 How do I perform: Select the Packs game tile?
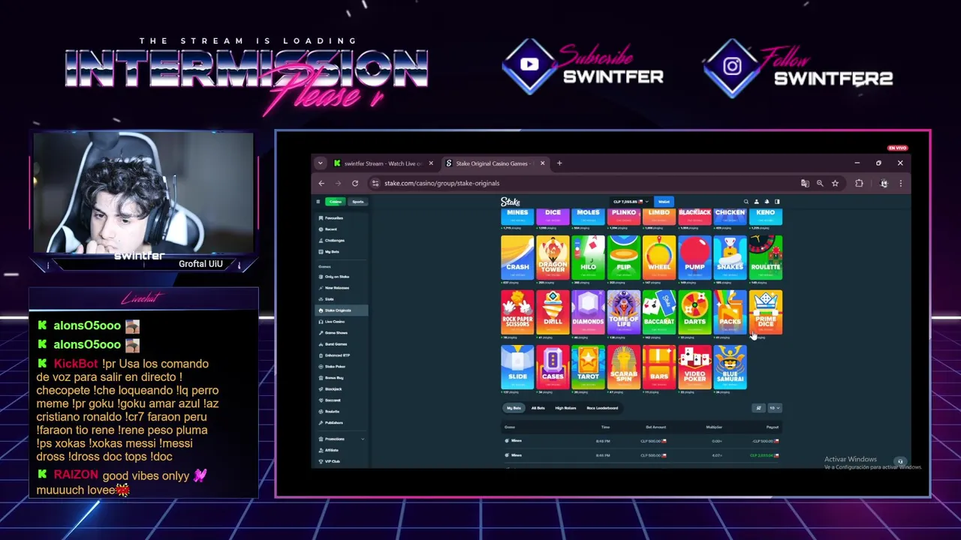pyautogui.click(x=730, y=312)
